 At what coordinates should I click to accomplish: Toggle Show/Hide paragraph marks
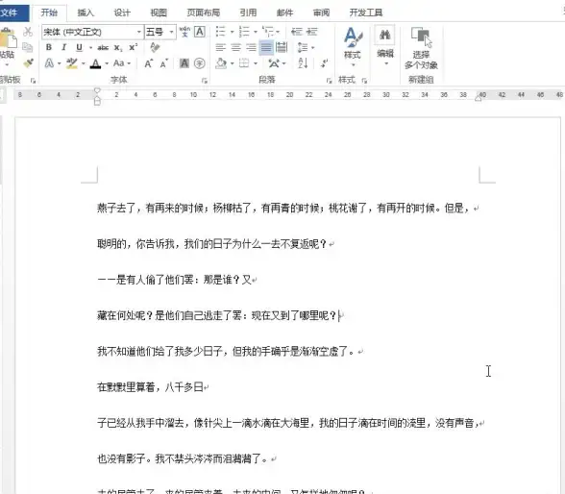click(325, 63)
